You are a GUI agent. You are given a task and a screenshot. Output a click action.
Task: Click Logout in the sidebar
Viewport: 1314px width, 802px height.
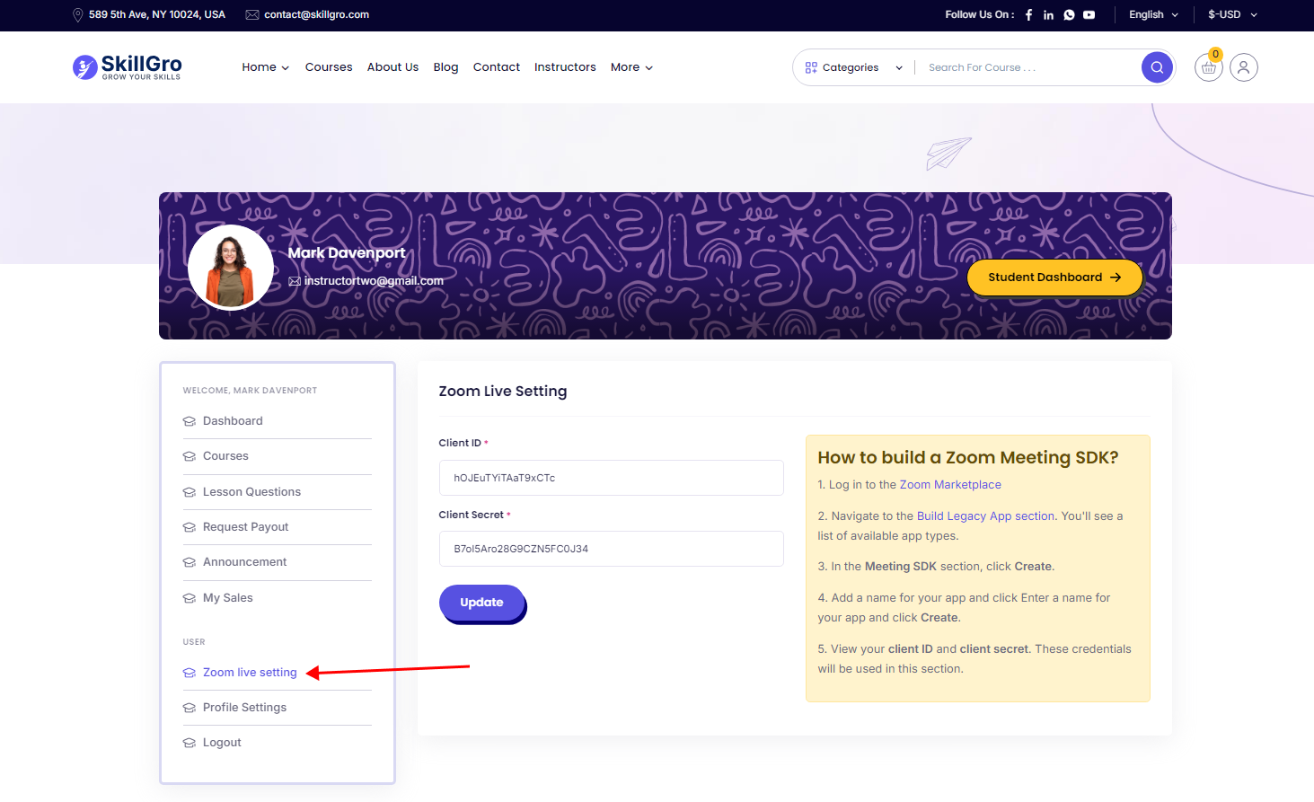(x=222, y=743)
